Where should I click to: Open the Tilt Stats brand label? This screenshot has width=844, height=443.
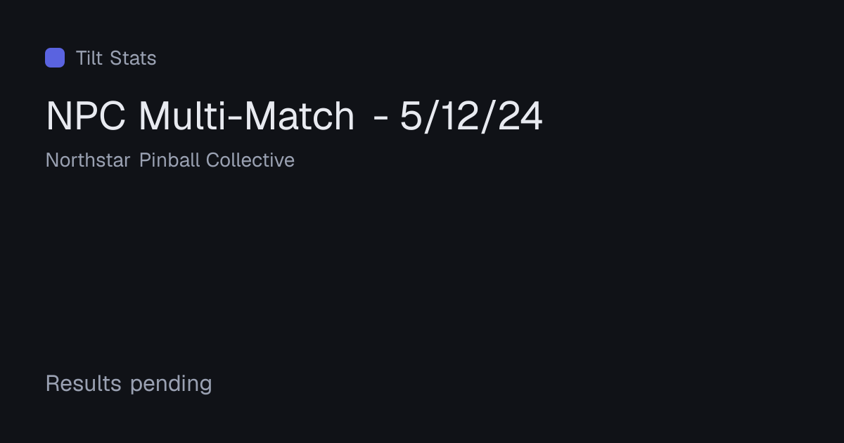point(116,58)
